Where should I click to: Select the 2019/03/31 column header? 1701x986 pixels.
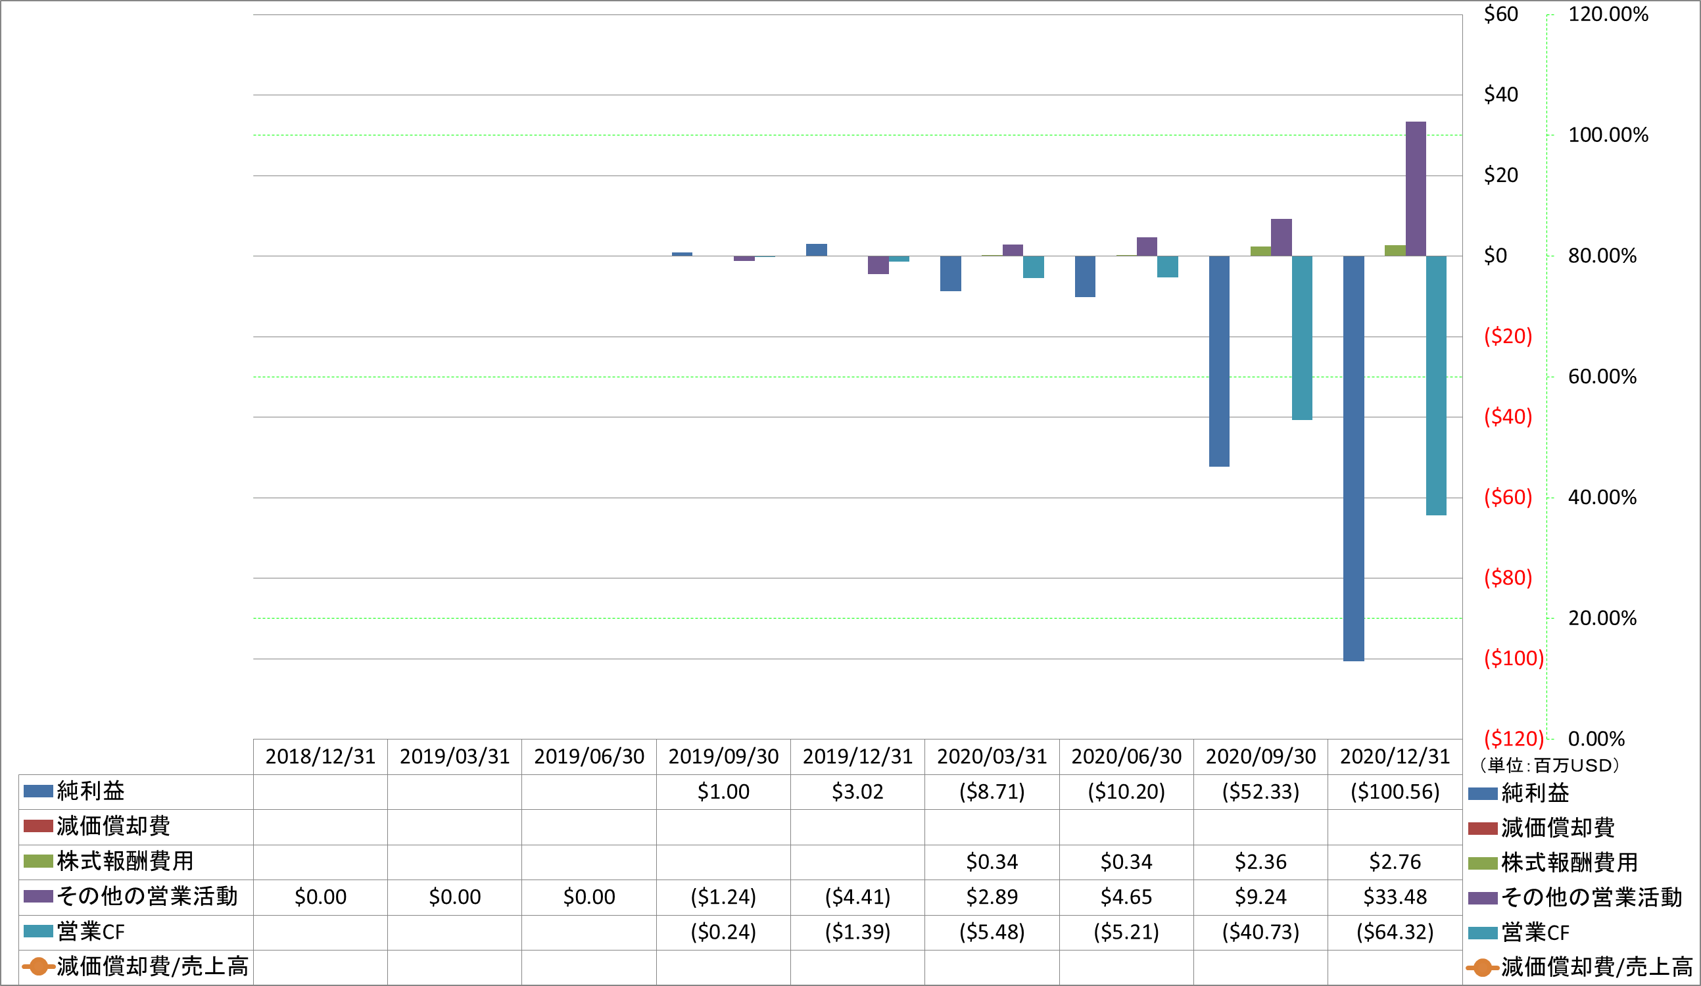pos(454,757)
